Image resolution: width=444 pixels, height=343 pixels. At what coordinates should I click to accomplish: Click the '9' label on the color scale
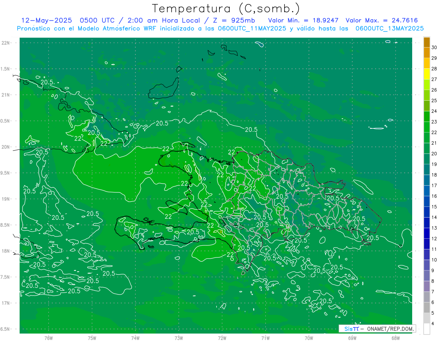pyautogui.click(x=433, y=271)
